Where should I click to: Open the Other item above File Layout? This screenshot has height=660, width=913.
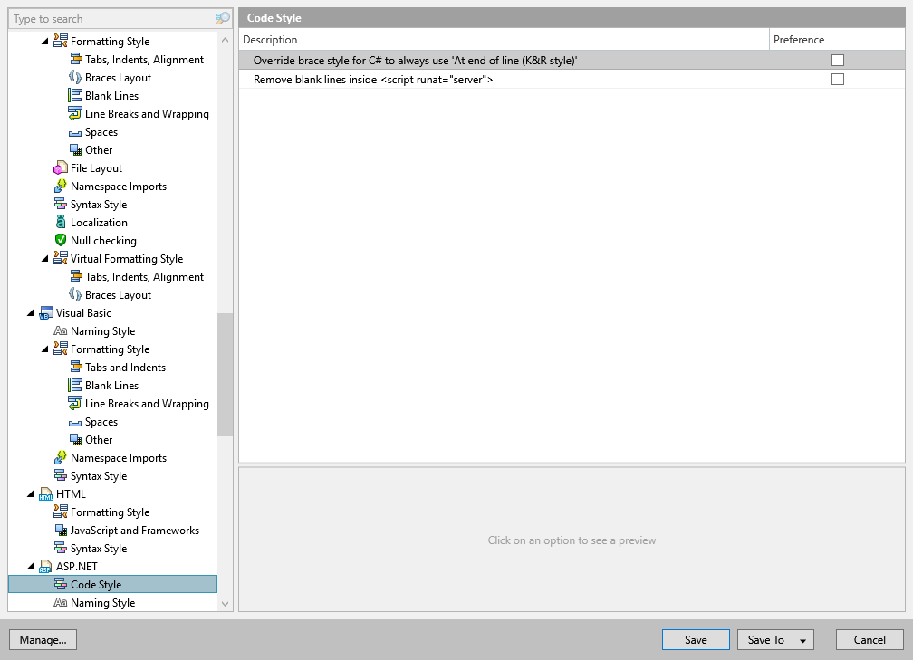[99, 150]
